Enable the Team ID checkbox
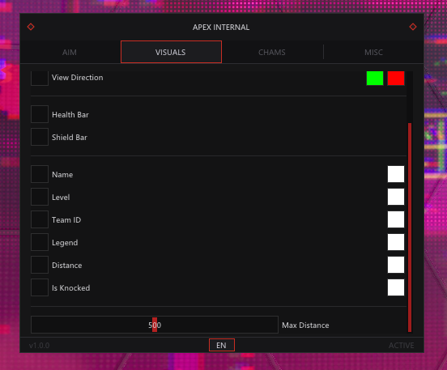This screenshot has width=447, height=370. point(40,219)
